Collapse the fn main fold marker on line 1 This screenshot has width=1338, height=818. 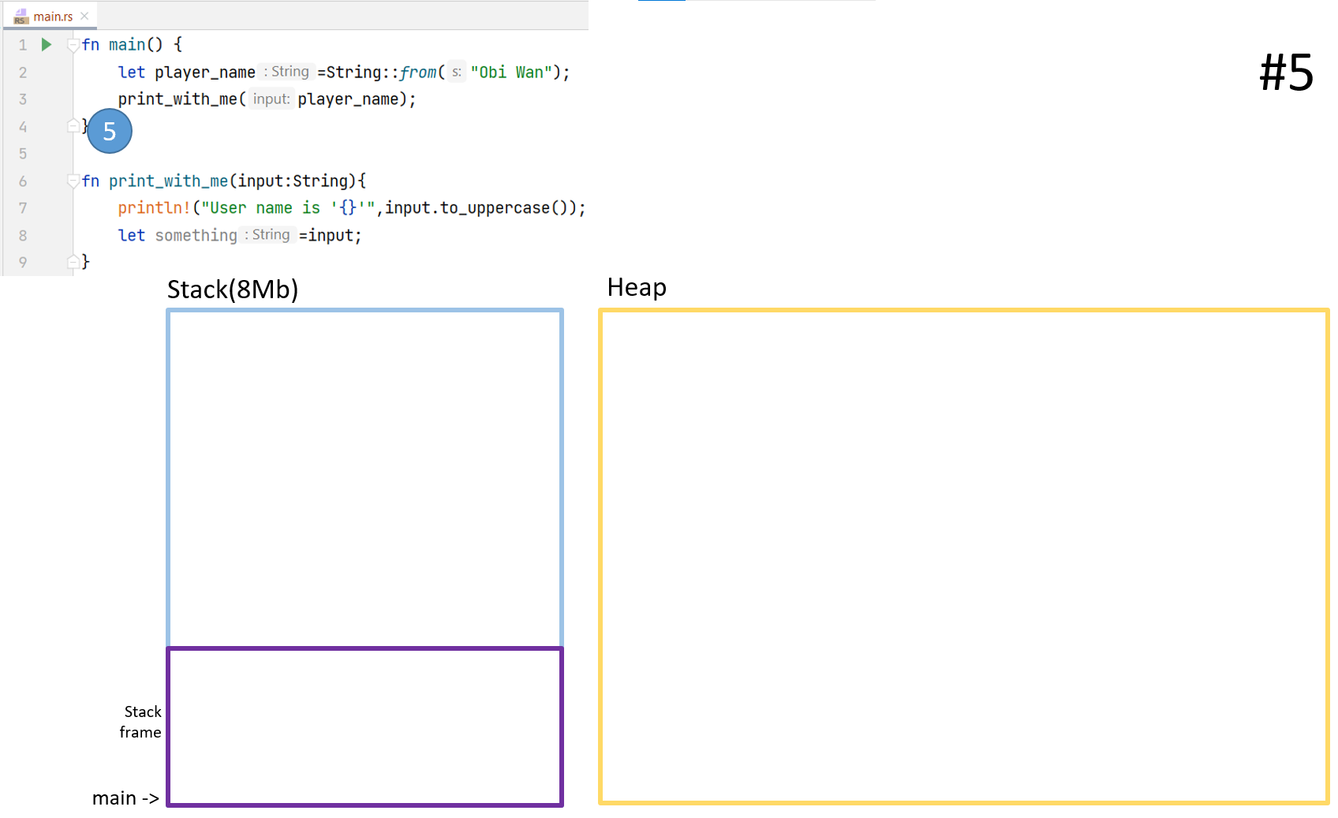tap(73, 45)
